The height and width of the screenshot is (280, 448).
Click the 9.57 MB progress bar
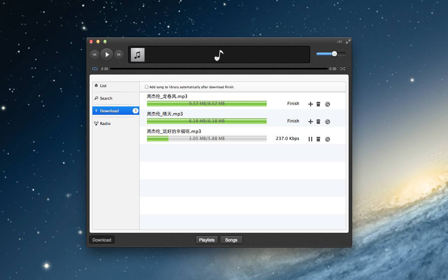tap(207, 104)
